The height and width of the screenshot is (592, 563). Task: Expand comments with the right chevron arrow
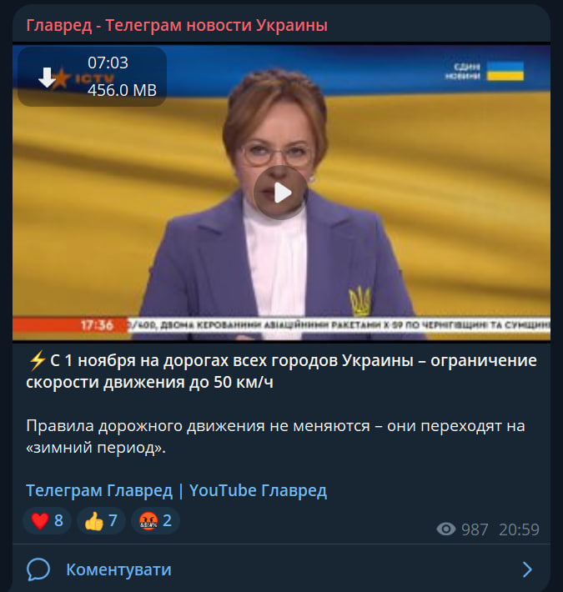pos(527,569)
